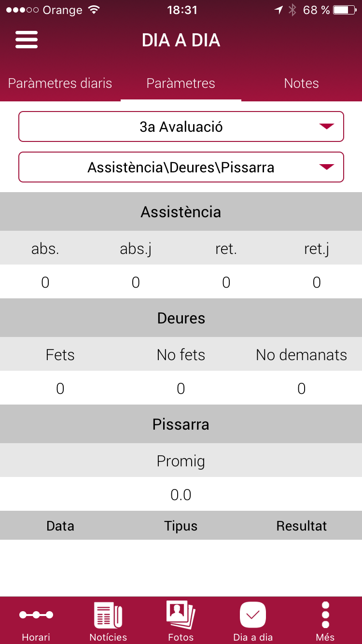Expand the 3a Avaluació dropdown

click(x=181, y=127)
